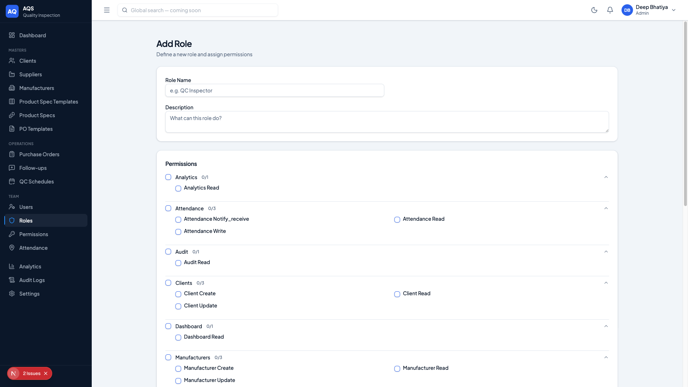Click the AQ logo icon in the sidebar
The width and height of the screenshot is (688, 387).
pyautogui.click(x=12, y=11)
